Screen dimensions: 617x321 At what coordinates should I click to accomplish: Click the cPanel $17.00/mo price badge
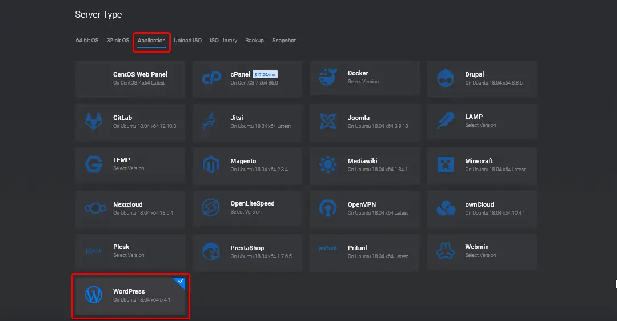(x=265, y=74)
